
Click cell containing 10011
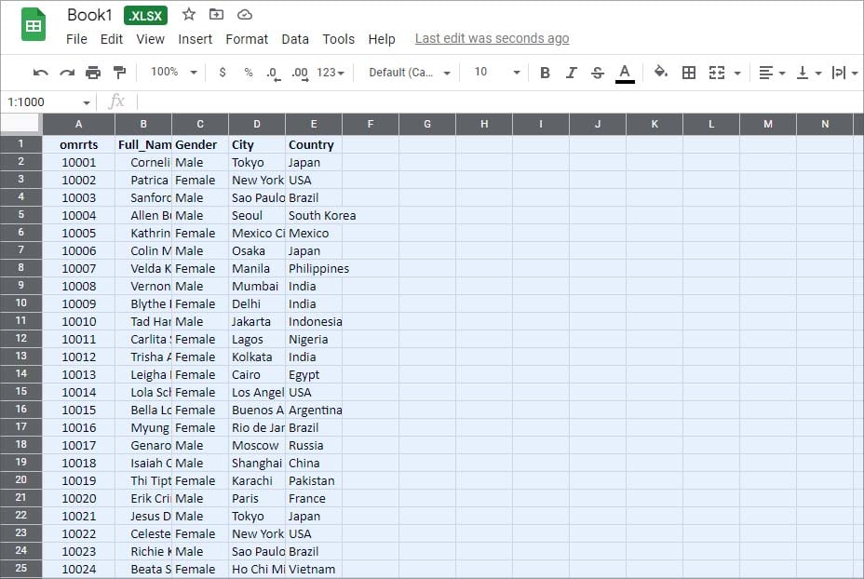pos(79,340)
